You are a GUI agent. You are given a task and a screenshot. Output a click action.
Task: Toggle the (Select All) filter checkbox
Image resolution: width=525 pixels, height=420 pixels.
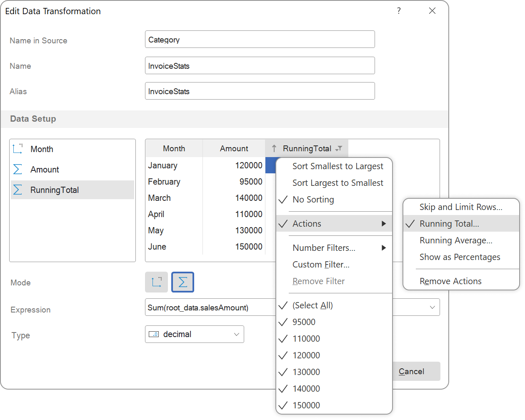click(283, 305)
